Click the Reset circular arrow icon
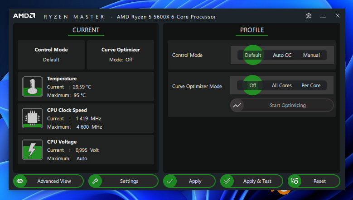353x200 pixels. point(295,181)
